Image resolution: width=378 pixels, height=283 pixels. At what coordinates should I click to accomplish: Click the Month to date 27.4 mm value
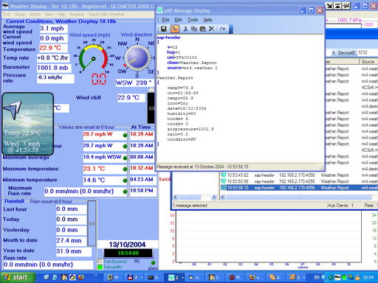(x=72, y=241)
